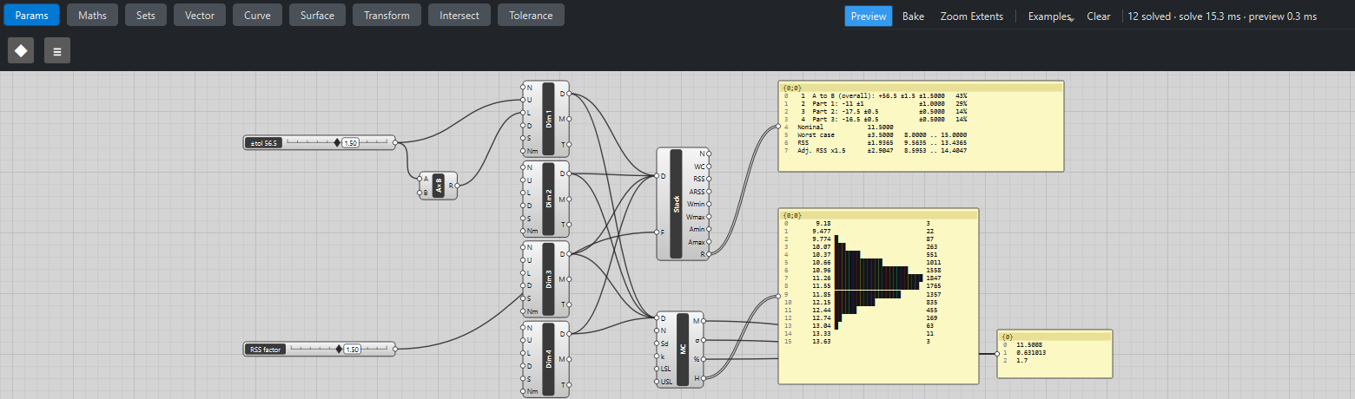Click the RSS factor slider label
1355x399 pixels.
[x=266, y=349]
